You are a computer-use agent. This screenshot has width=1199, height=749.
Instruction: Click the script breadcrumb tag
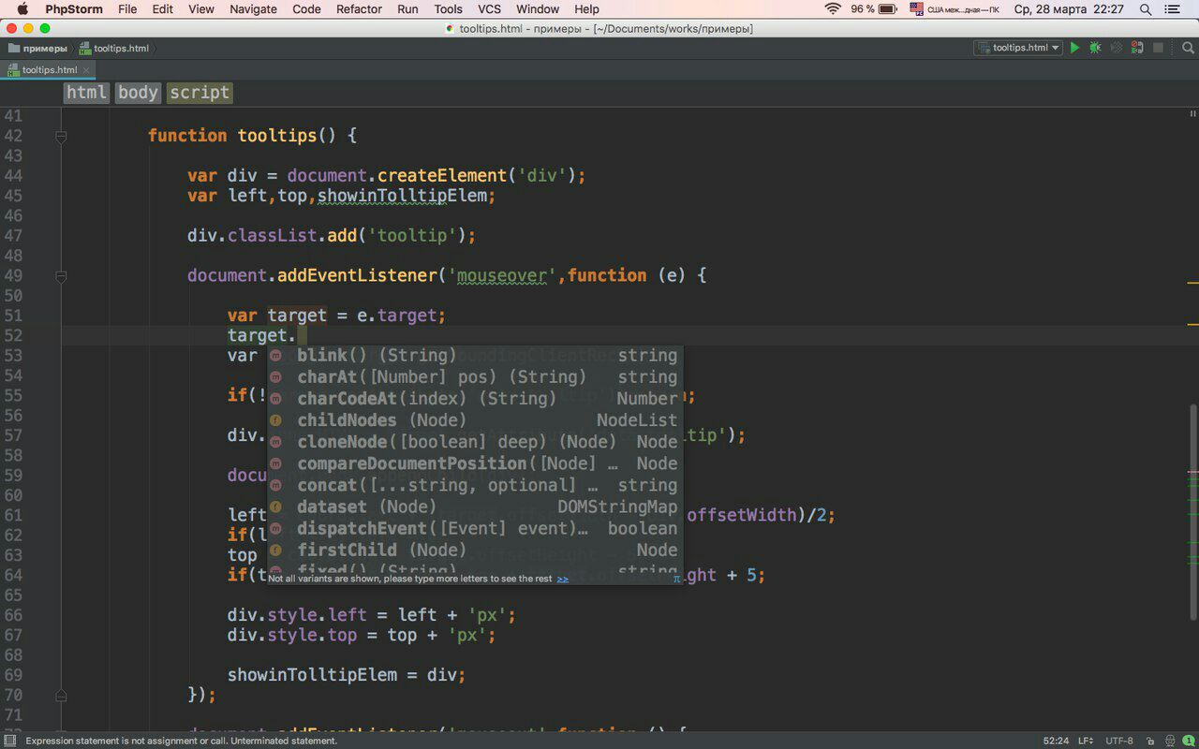199,92
